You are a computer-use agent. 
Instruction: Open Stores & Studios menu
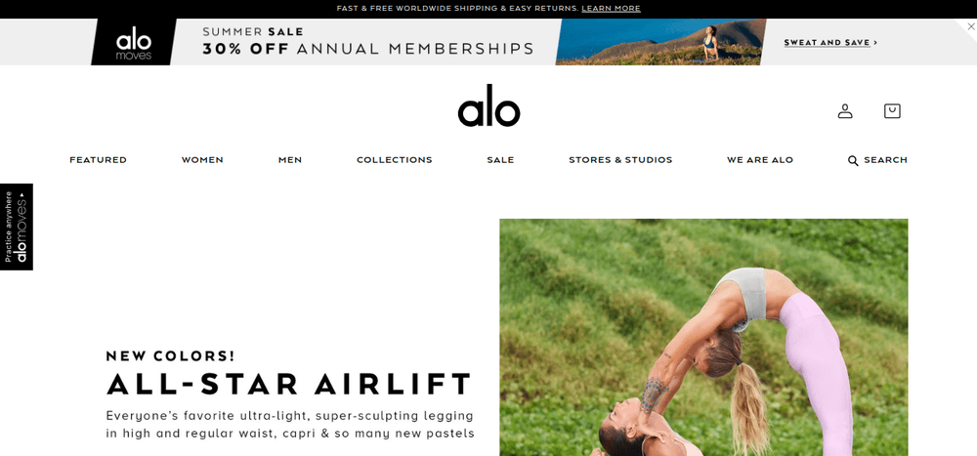[620, 160]
